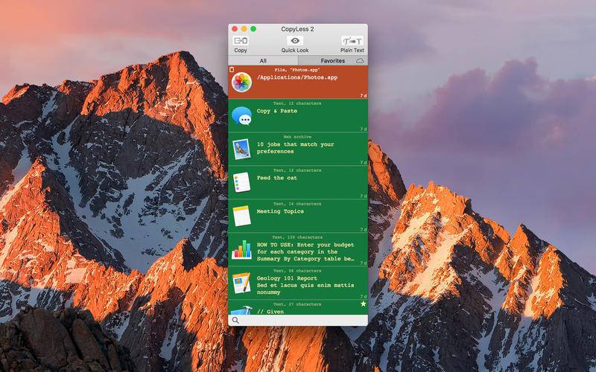This screenshot has height=372, width=596.
Task: Toggle the favorite star on Given clip
Action: (x=363, y=304)
